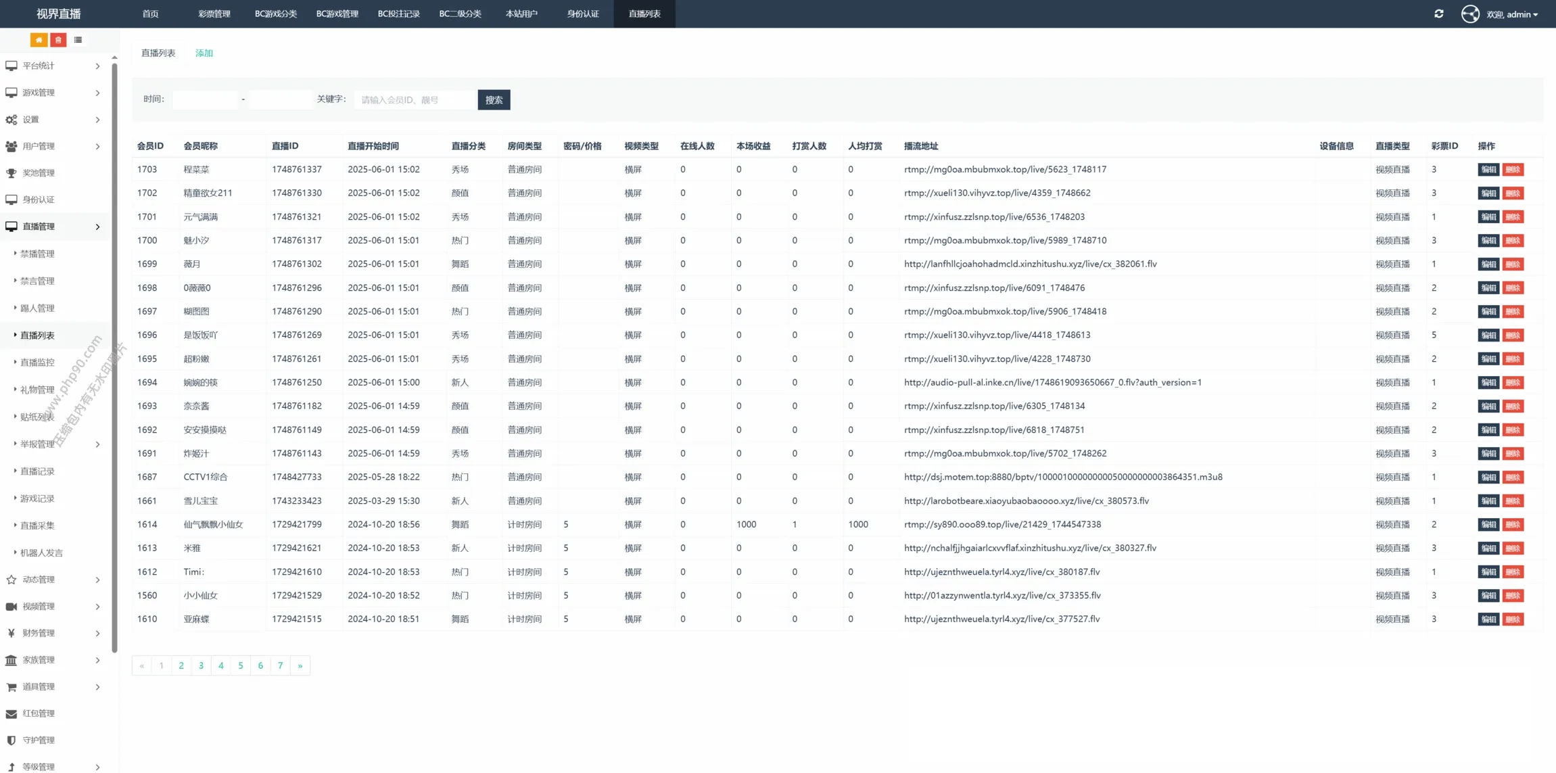Open 红包管理 envelope icon item
Viewport: 1556px width, 773px height.
39,713
